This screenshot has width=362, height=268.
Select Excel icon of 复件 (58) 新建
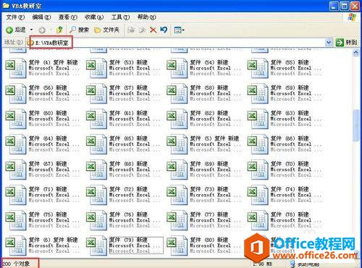(x=177, y=93)
